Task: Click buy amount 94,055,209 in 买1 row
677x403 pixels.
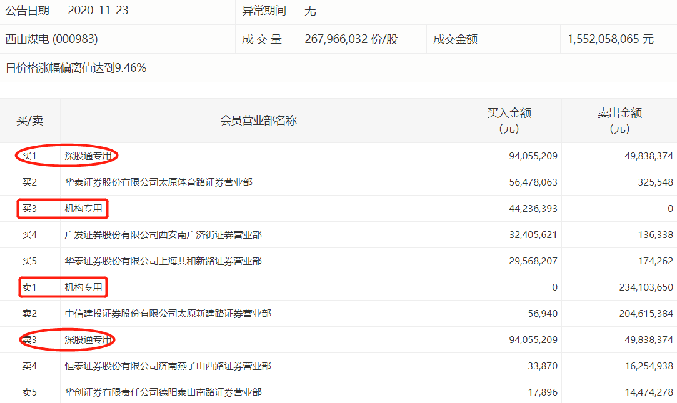Action: point(533,156)
